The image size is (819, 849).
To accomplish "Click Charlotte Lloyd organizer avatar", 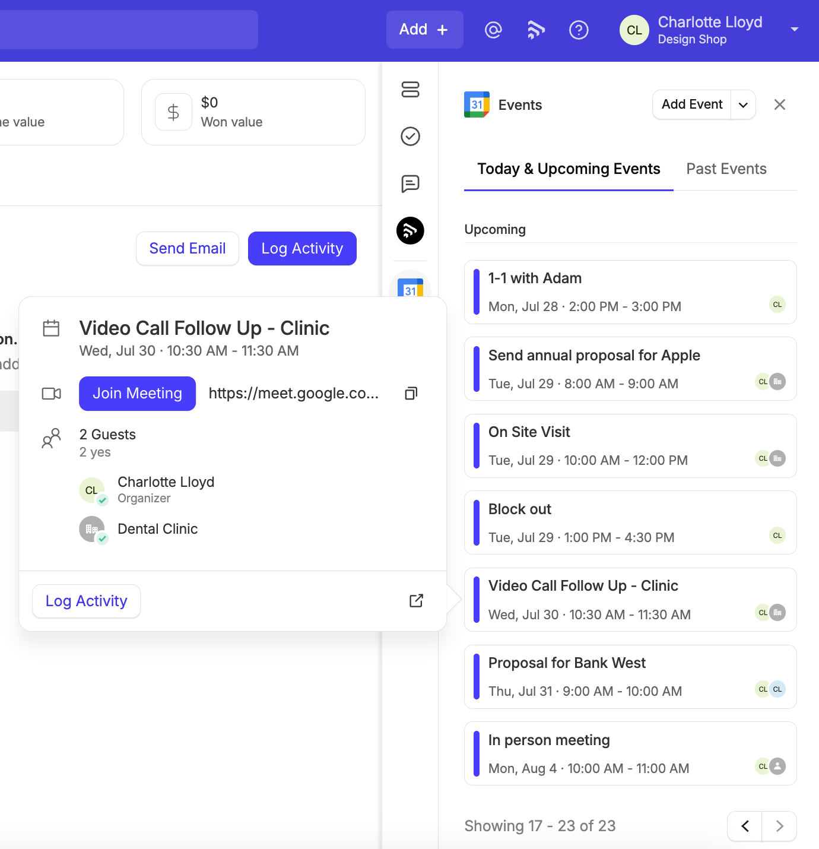I will (92, 490).
